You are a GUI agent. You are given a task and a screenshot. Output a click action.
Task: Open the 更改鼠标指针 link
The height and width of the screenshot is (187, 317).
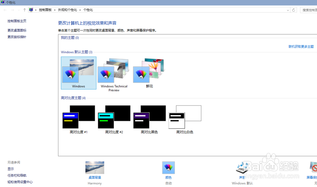click(x=17, y=37)
